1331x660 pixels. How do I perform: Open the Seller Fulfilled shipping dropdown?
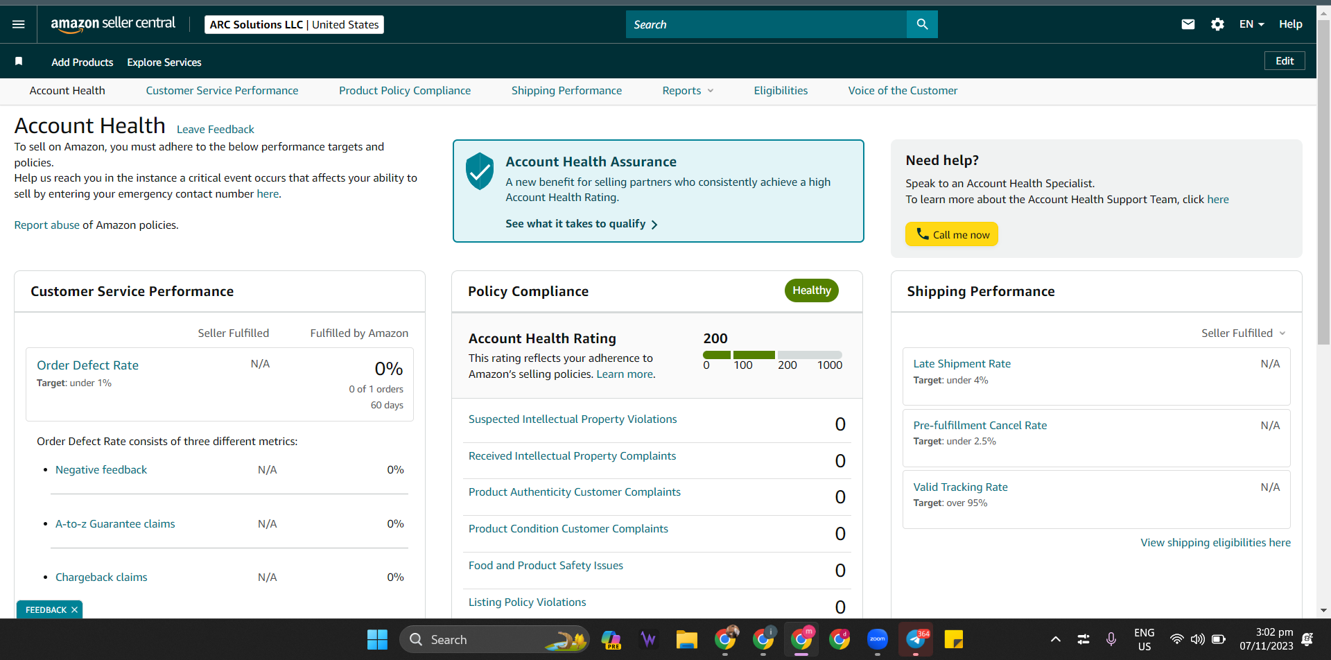(x=1244, y=333)
